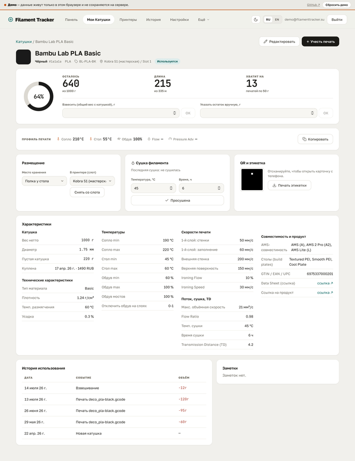Image resolution: width=355 pixels, height=461 pixels.
Task: Switch language to EN
Action: (277, 20)
